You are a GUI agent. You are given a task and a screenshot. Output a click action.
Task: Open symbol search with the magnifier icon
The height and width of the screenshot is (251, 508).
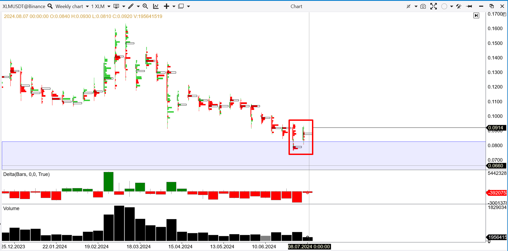50,6
